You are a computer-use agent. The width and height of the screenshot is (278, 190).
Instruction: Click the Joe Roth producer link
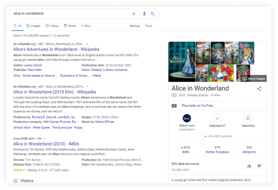click(64, 117)
